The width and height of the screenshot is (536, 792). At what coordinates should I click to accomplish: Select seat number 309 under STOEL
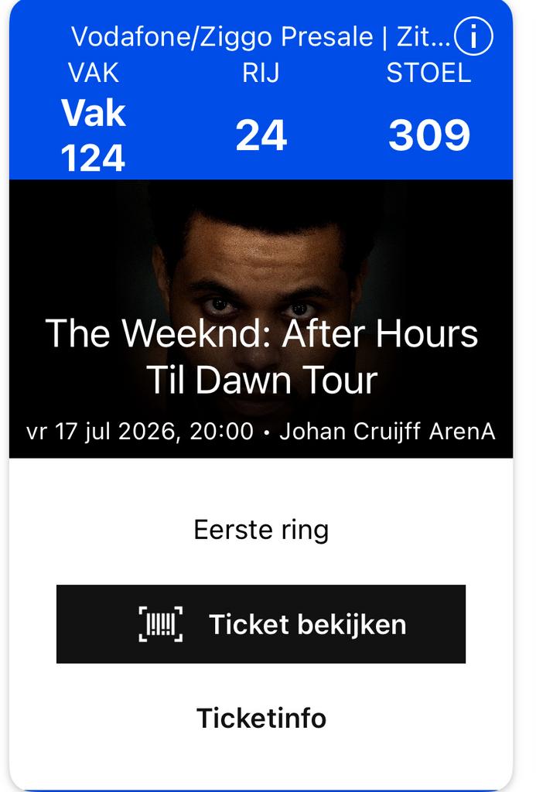point(428,135)
